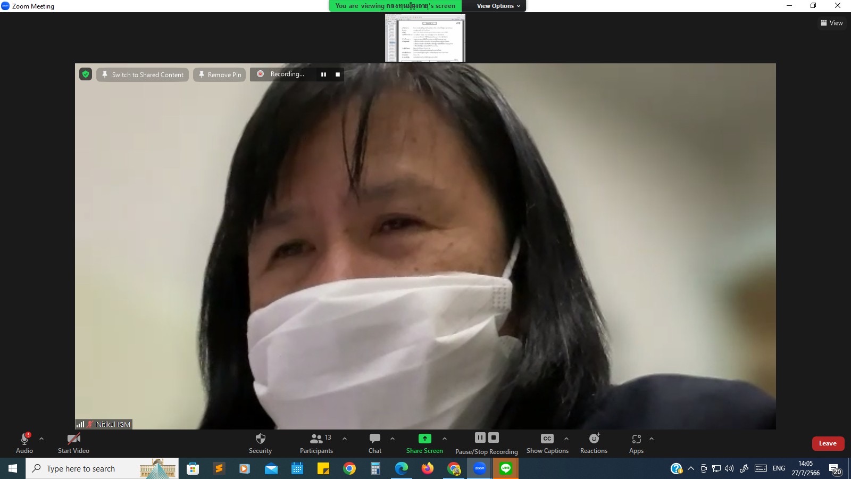This screenshot has width=851, height=479.
Task: Switch to Shared Content
Action: pos(143,75)
